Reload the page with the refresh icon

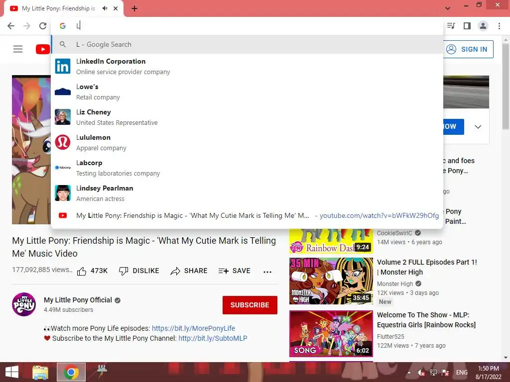click(43, 26)
